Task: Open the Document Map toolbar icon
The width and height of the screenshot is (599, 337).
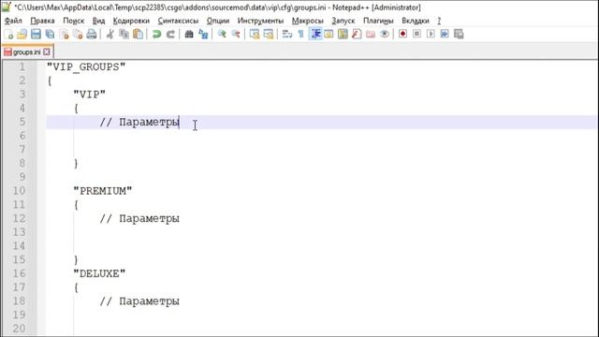Action: (343, 35)
